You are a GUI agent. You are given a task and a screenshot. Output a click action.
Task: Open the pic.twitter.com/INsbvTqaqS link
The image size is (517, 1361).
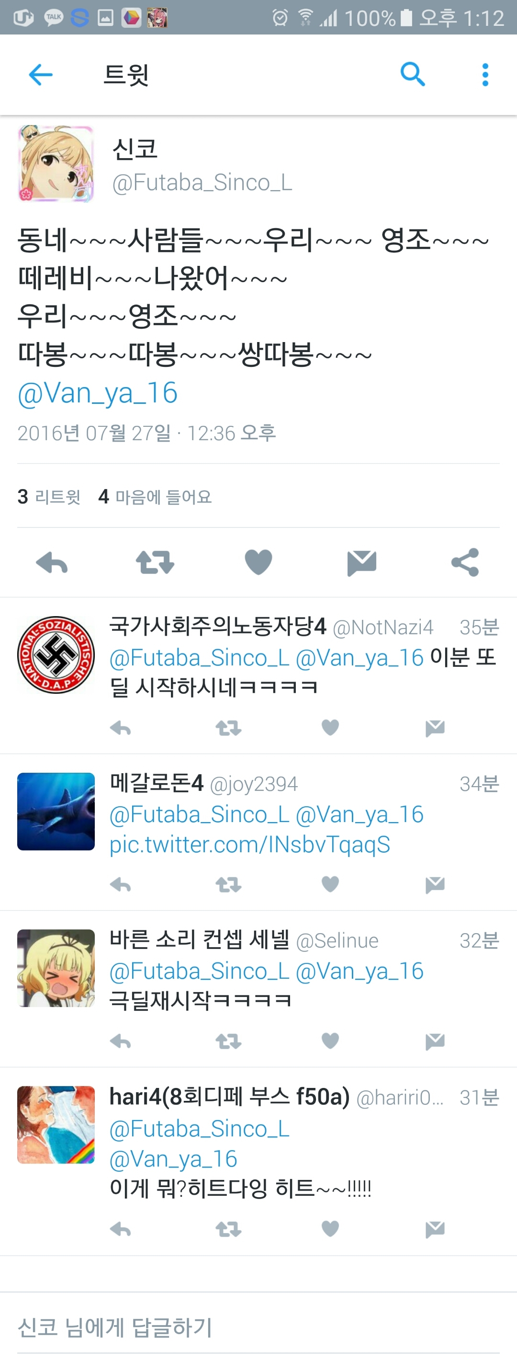(250, 844)
